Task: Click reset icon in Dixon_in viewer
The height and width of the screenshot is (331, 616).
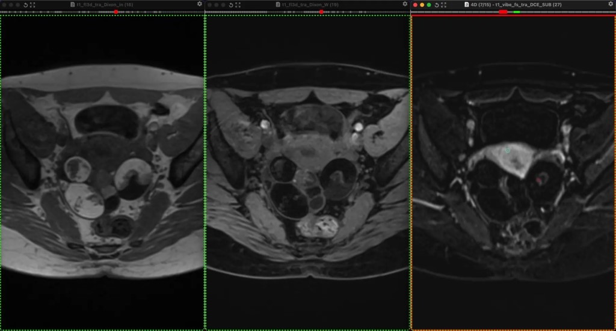Action: (26, 4)
